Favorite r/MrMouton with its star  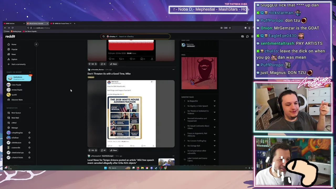pos(29,143)
